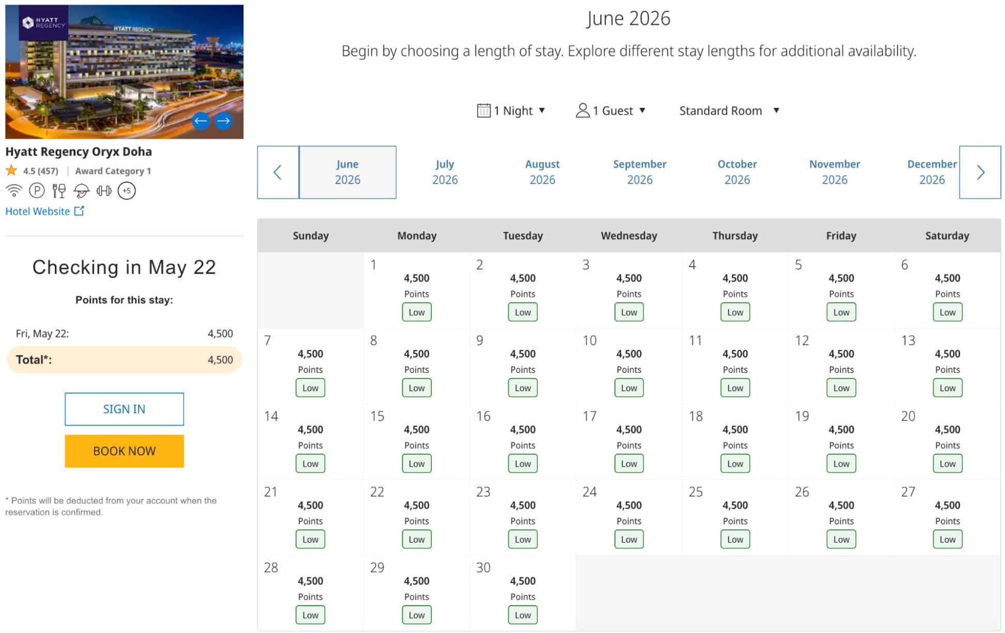
Task: Click the hotel exterior photo
Action: pos(124,71)
